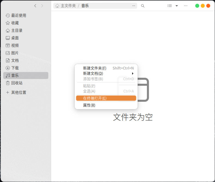
Task: Click the 音乐 path bar segment
Action: 85,6
